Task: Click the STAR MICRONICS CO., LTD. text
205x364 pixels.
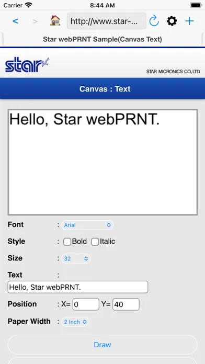Action: (173, 72)
